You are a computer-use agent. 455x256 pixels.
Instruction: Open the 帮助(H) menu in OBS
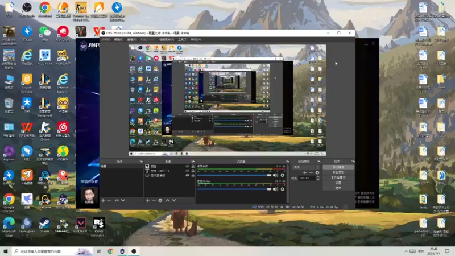tap(196, 39)
